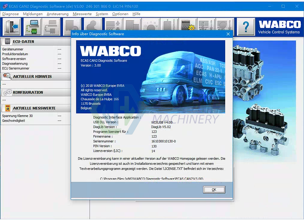The width and height of the screenshot is (304, 221).
Task: Select the exit diagnosis door icon
Action: [x=11, y=26]
